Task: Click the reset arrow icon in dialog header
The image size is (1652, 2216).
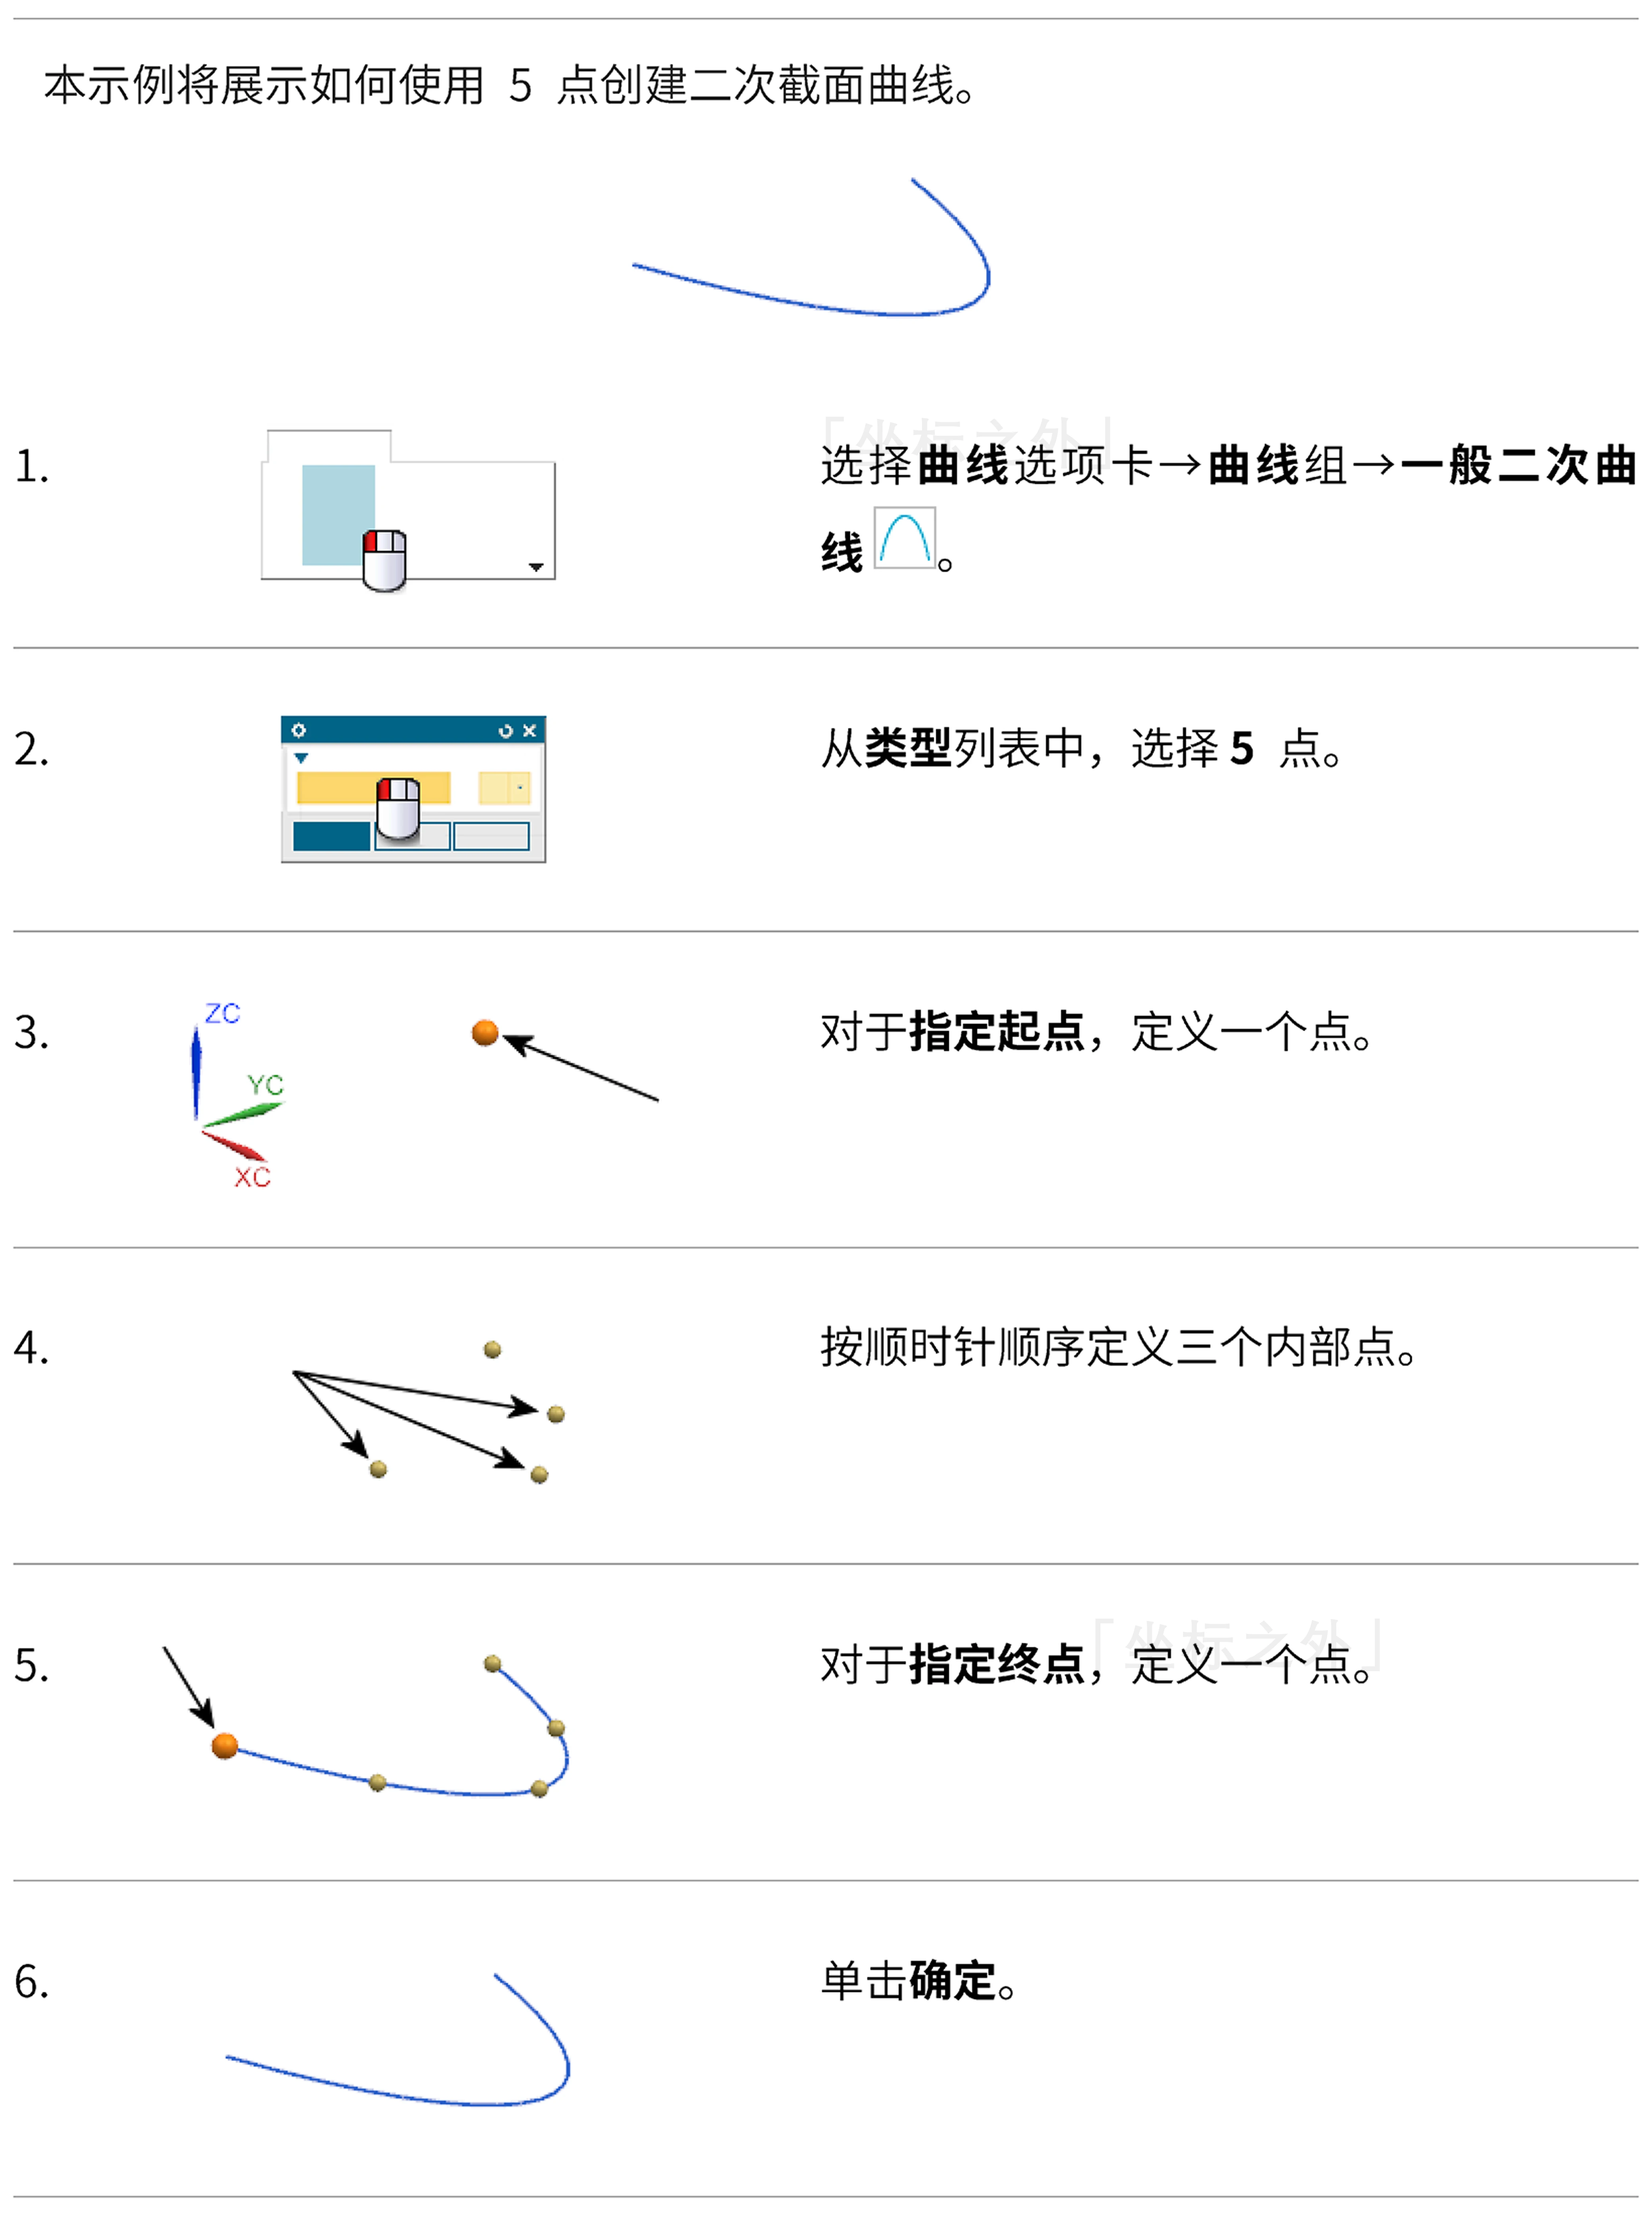Action: (506, 731)
